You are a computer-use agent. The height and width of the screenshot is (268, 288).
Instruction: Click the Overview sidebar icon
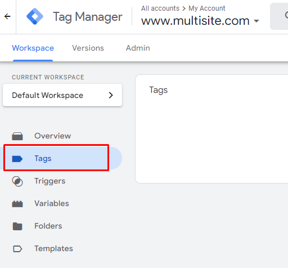(17, 136)
